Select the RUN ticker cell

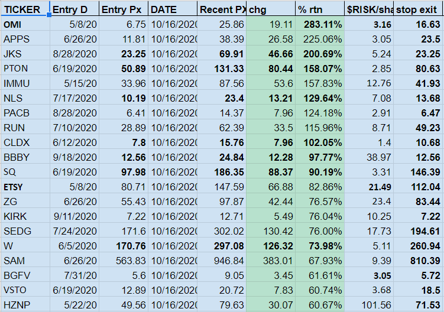(25, 128)
